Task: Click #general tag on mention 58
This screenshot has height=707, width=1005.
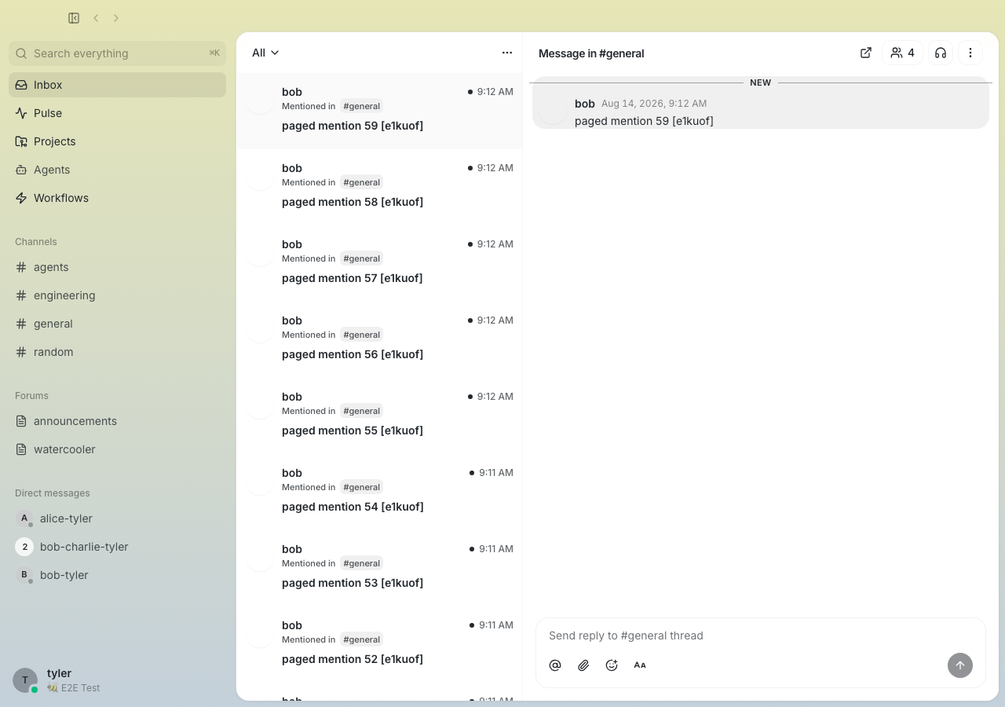Action: pyautogui.click(x=361, y=182)
